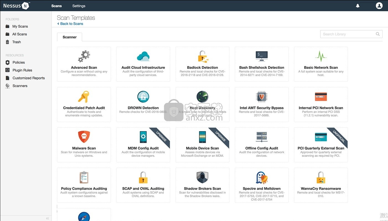Open the Trash folder
Image resolution: width=388 pixels, height=221 pixels.
point(16,42)
